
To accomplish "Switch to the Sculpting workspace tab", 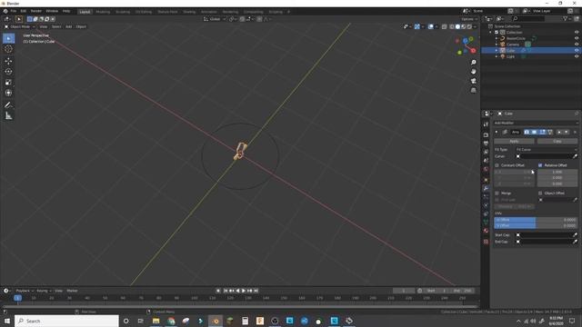I will pos(123,12).
